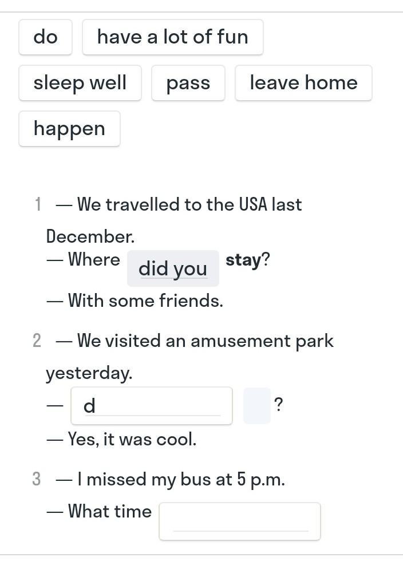Tap the "pass" word chip
Viewport: 403px width, 561px height.
[188, 83]
